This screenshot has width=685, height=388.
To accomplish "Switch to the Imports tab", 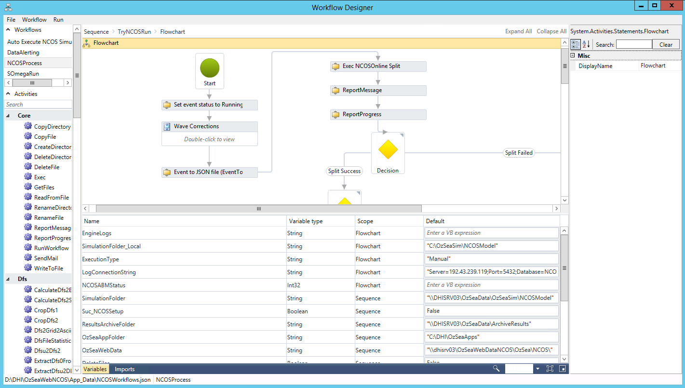I will [x=125, y=369].
